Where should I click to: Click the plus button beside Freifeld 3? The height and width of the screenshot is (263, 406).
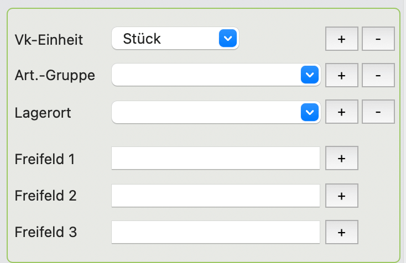coord(341,232)
